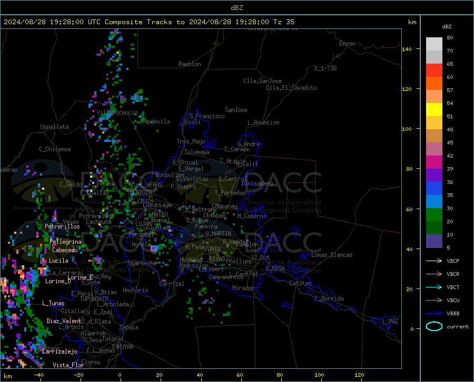This screenshot has width=474, height=382.
Task: Click the 'S_Francisco' map label
Action: (207, 116)
